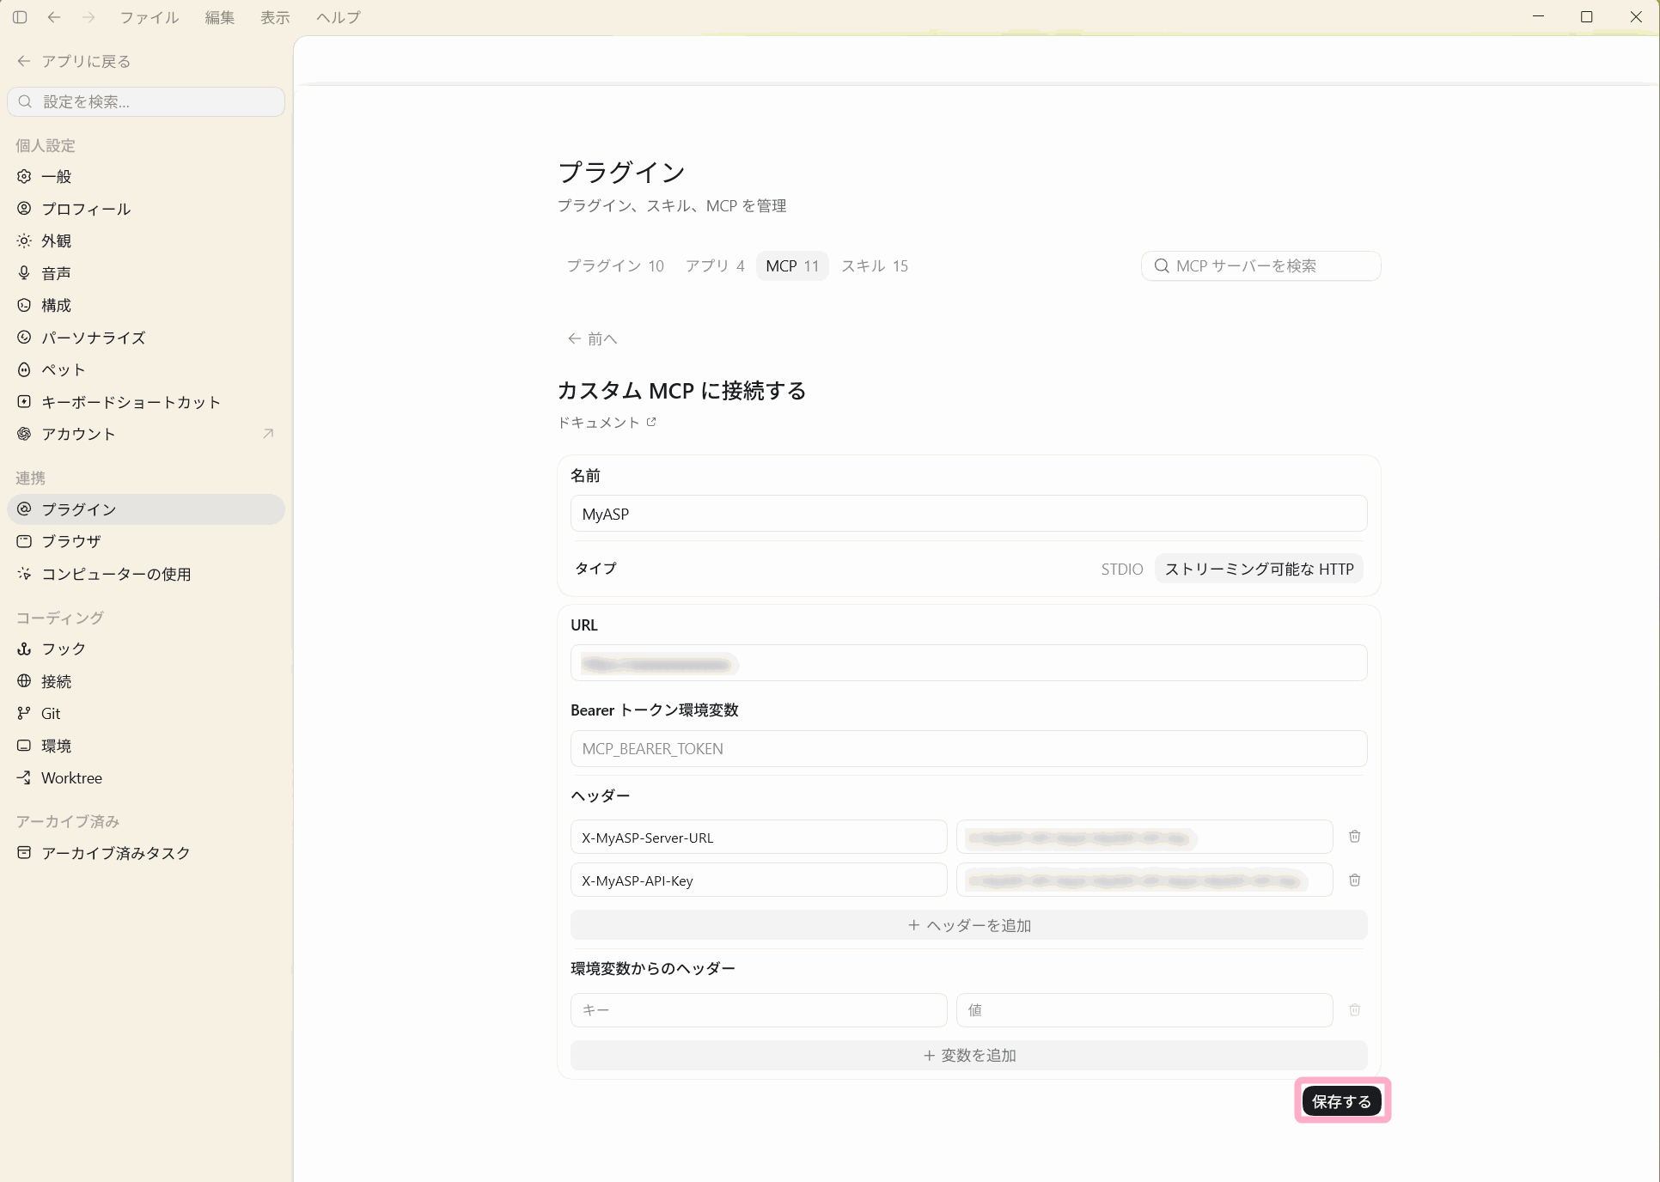Open Git branch icon

tap(24, 713)
